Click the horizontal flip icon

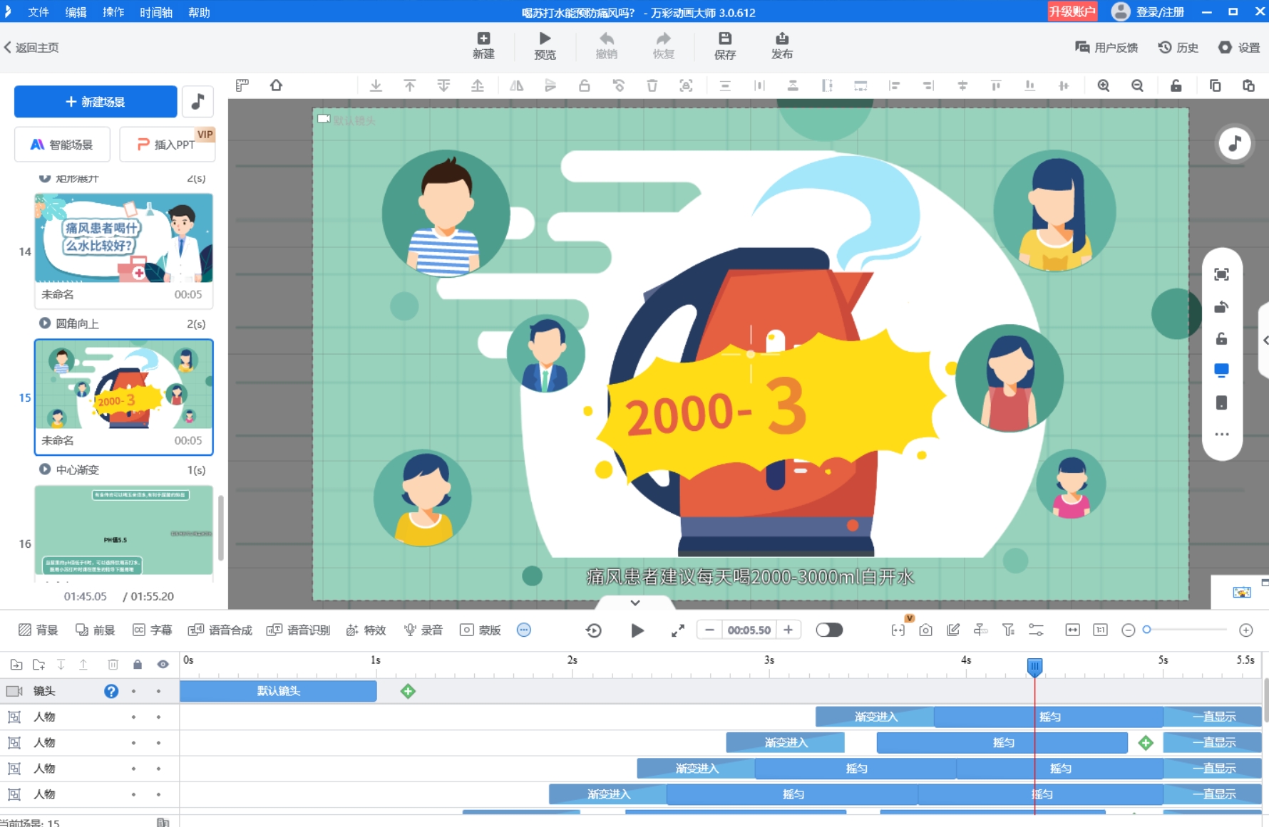[517, 85]
